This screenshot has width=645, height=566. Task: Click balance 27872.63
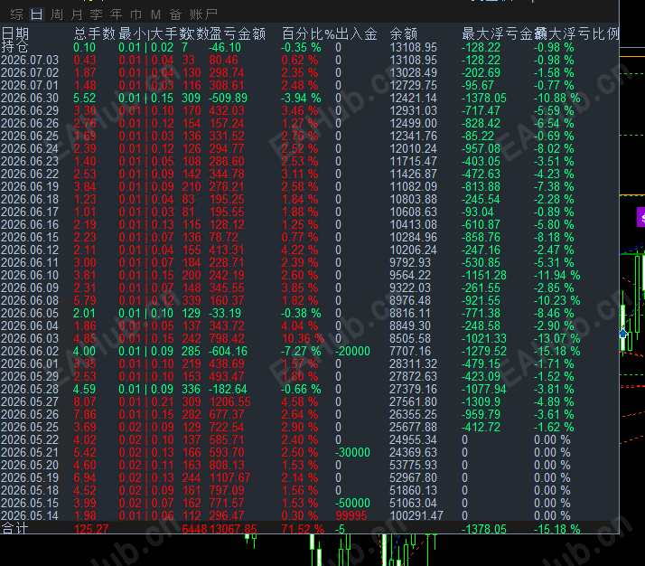pos(414,377)
